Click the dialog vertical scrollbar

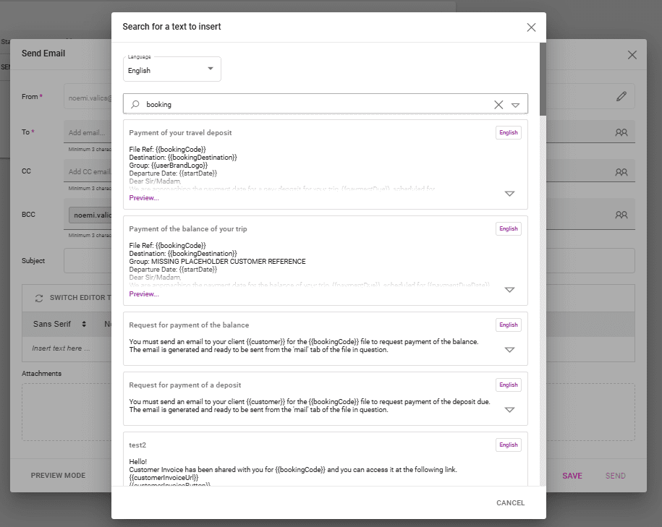click(543, 80)
